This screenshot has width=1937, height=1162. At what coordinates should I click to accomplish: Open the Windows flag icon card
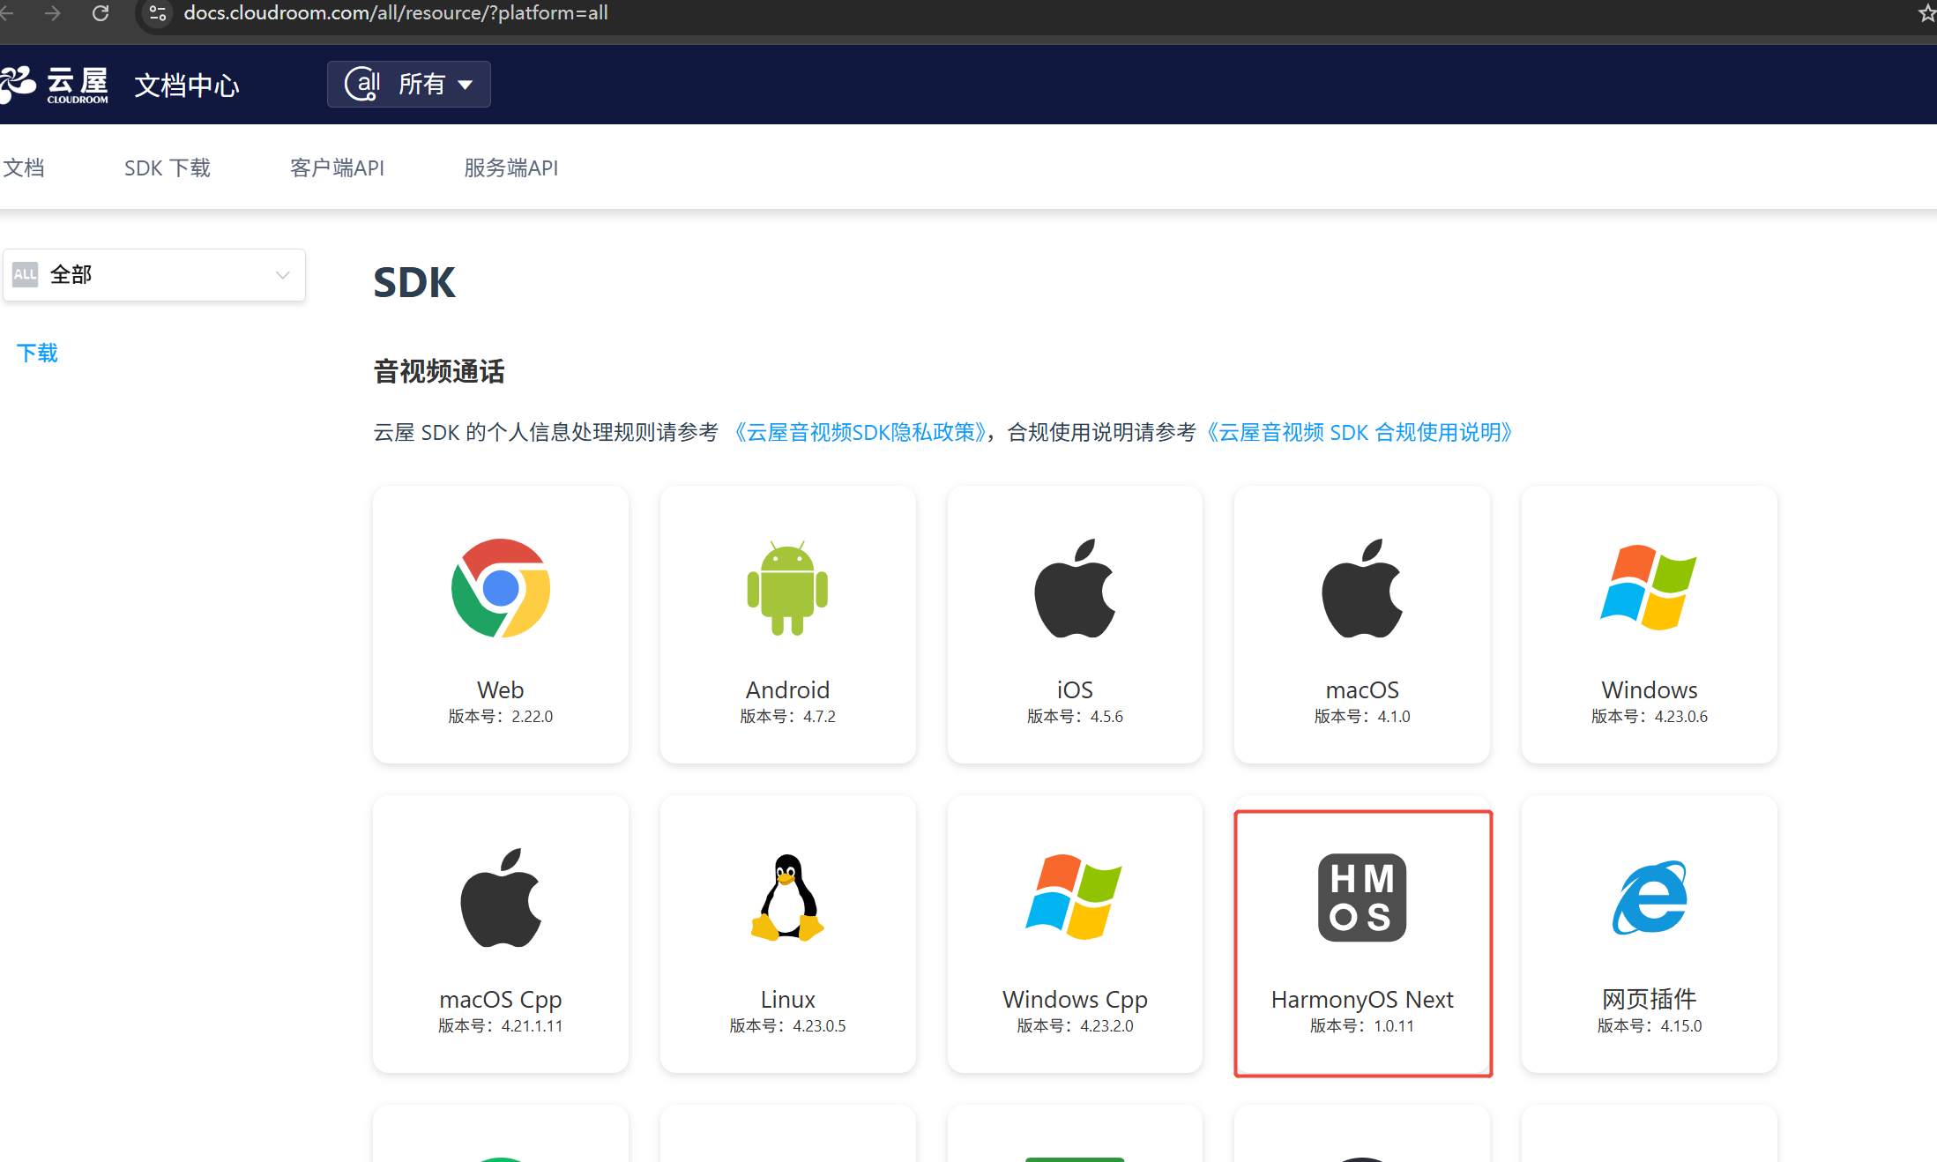point(1649,588)
